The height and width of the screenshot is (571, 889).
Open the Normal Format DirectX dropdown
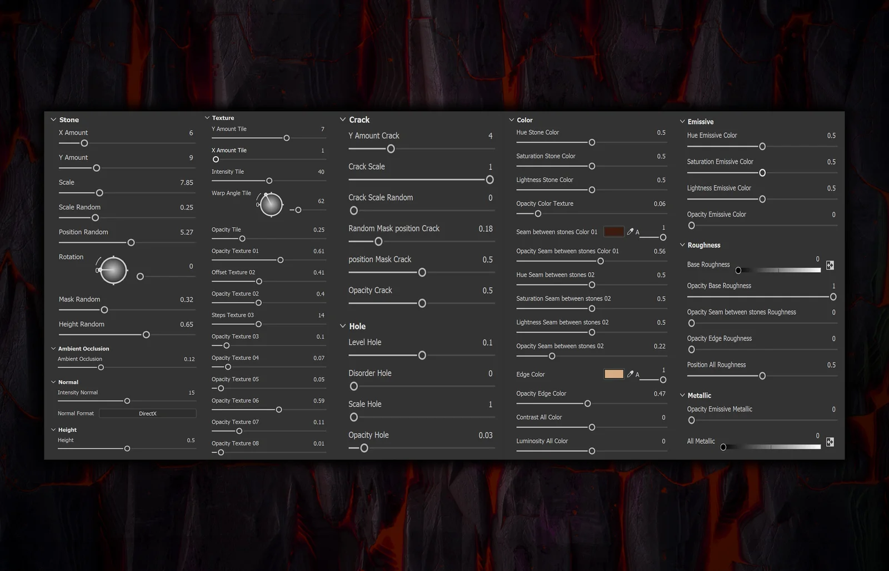coord(147,413)
